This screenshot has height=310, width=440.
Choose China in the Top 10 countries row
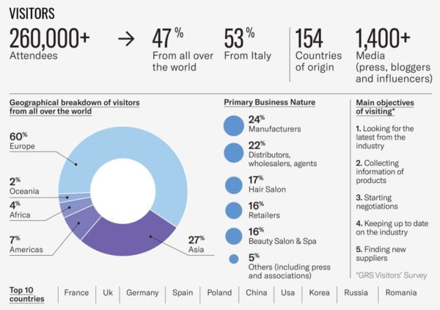(x=257, y=292)
